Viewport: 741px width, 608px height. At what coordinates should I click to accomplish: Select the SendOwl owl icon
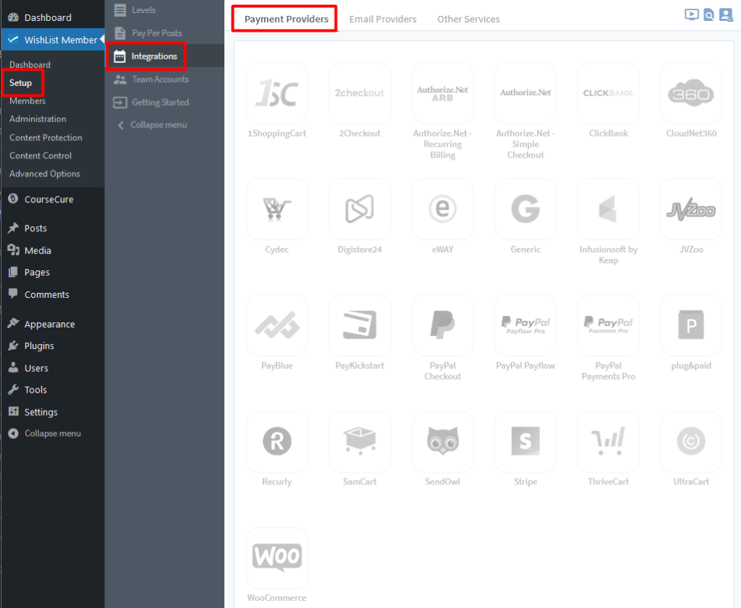(x=443, y=442)
